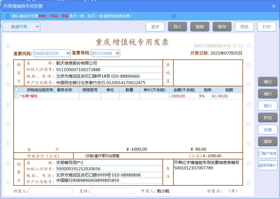
Task: Check the checkbox next to the 樱桃 item row
Action: [16, 96]
